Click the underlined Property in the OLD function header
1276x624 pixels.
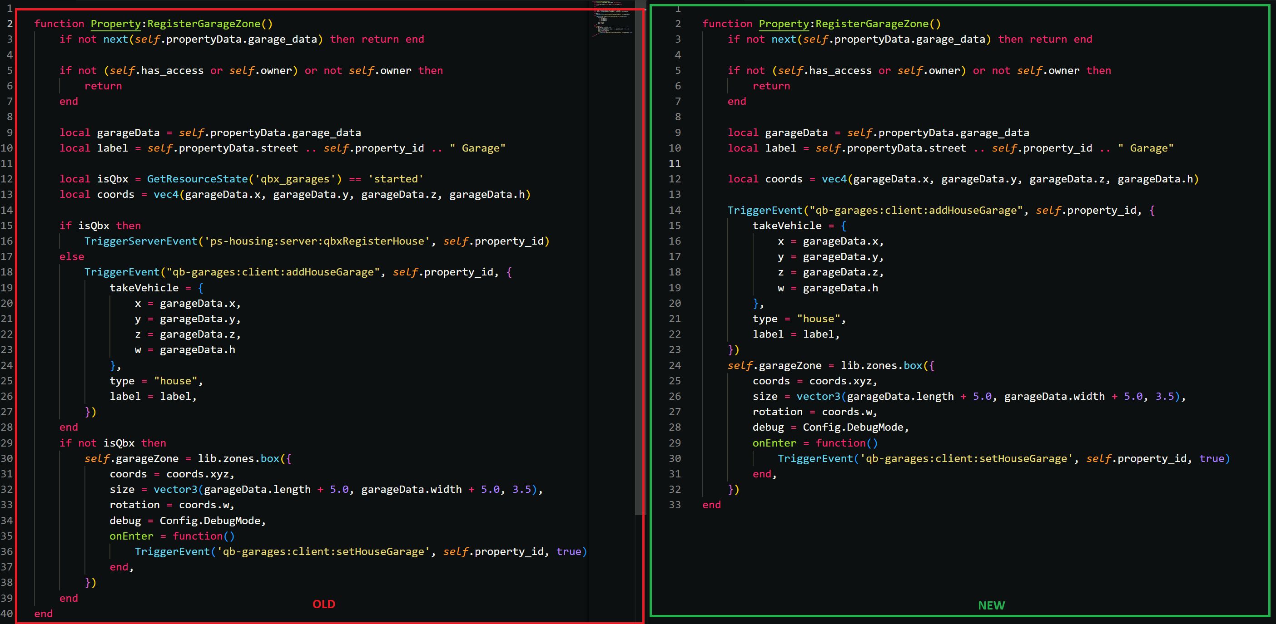tap(115, 24)
